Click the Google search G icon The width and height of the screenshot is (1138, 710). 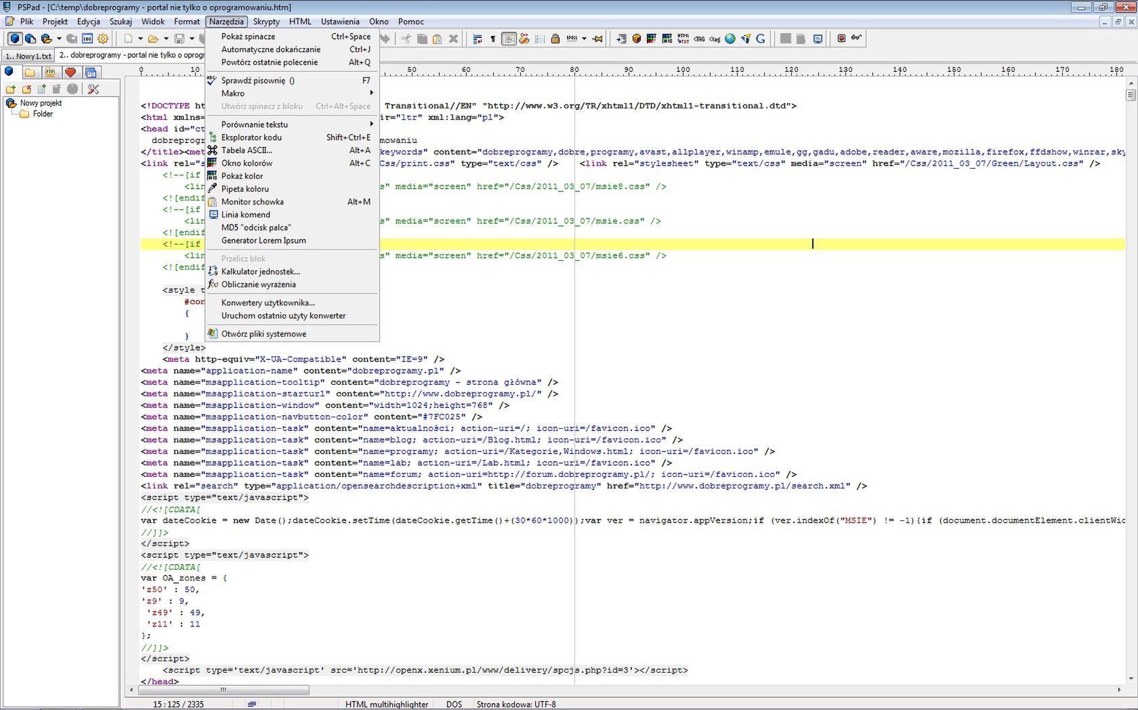(761, 39)
